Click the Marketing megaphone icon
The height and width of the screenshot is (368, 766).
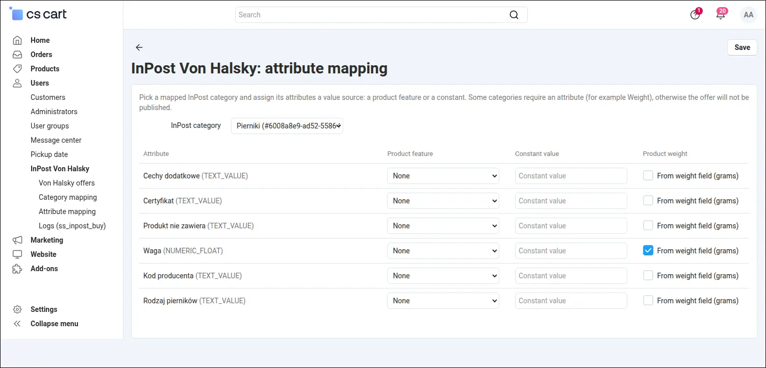tap(17, 240)
